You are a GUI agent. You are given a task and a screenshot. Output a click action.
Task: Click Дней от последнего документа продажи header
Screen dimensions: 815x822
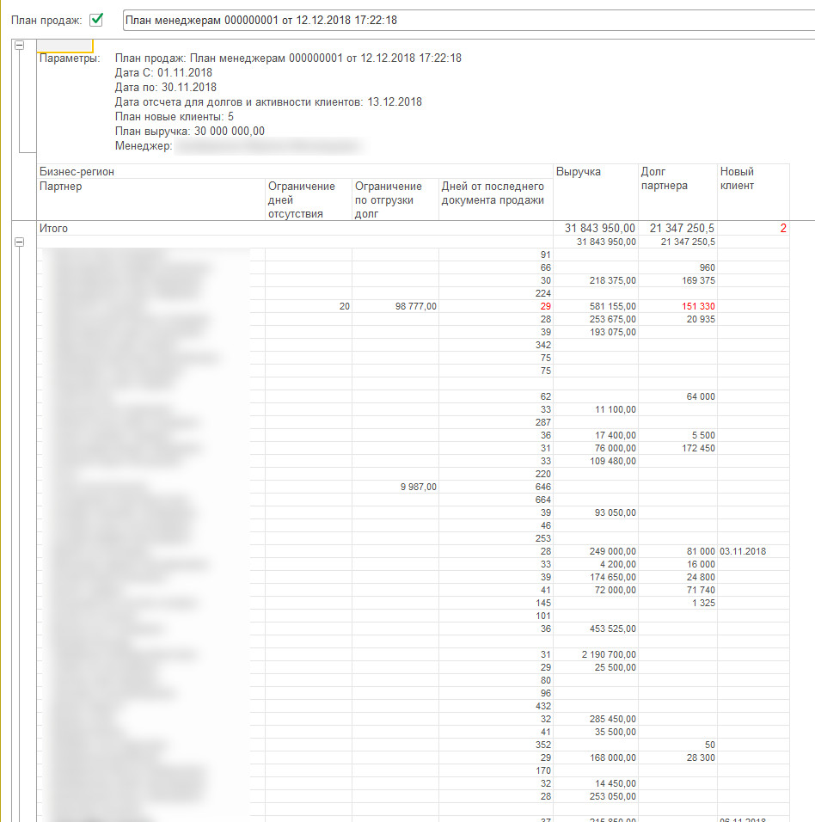tap(494, 193)
